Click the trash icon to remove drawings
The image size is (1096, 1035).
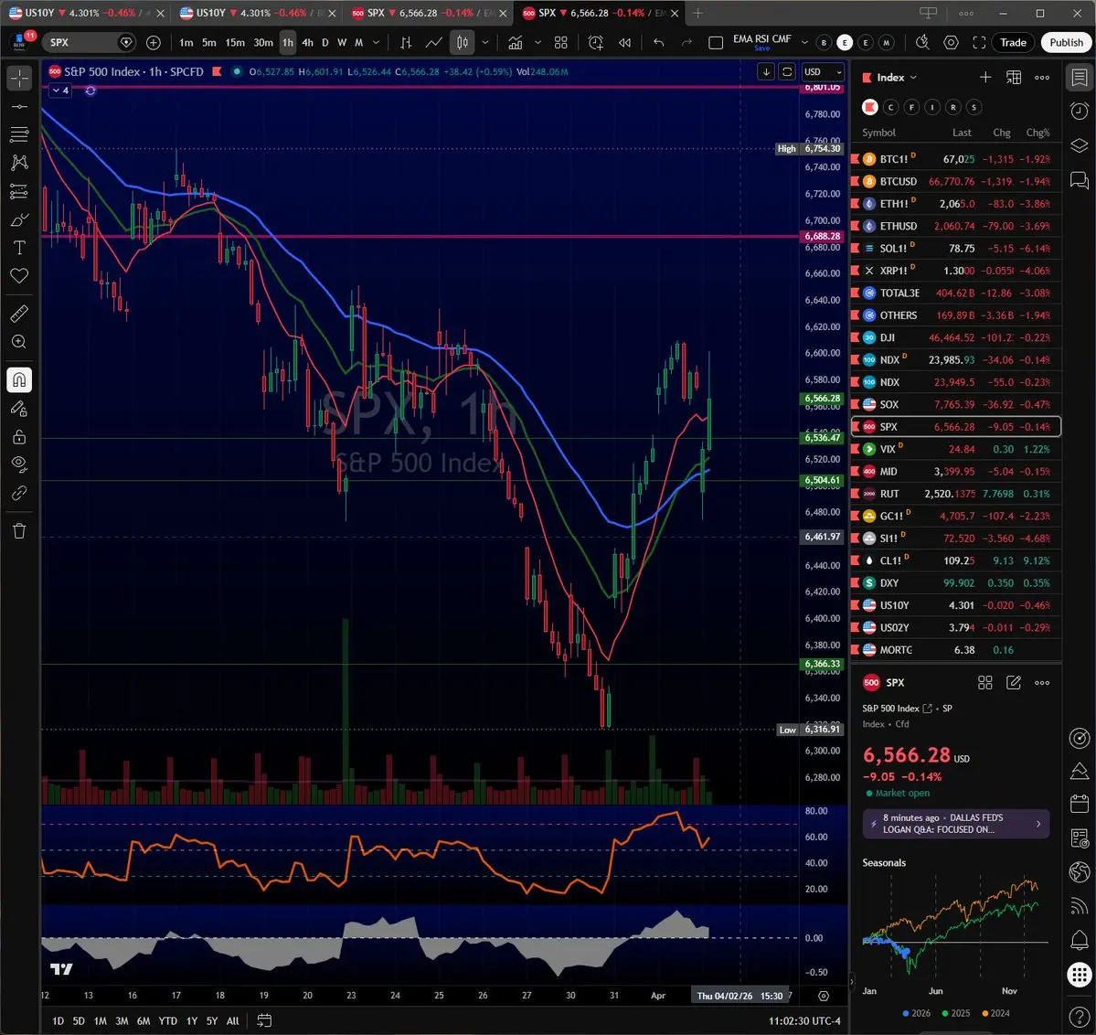coord(18,530)
